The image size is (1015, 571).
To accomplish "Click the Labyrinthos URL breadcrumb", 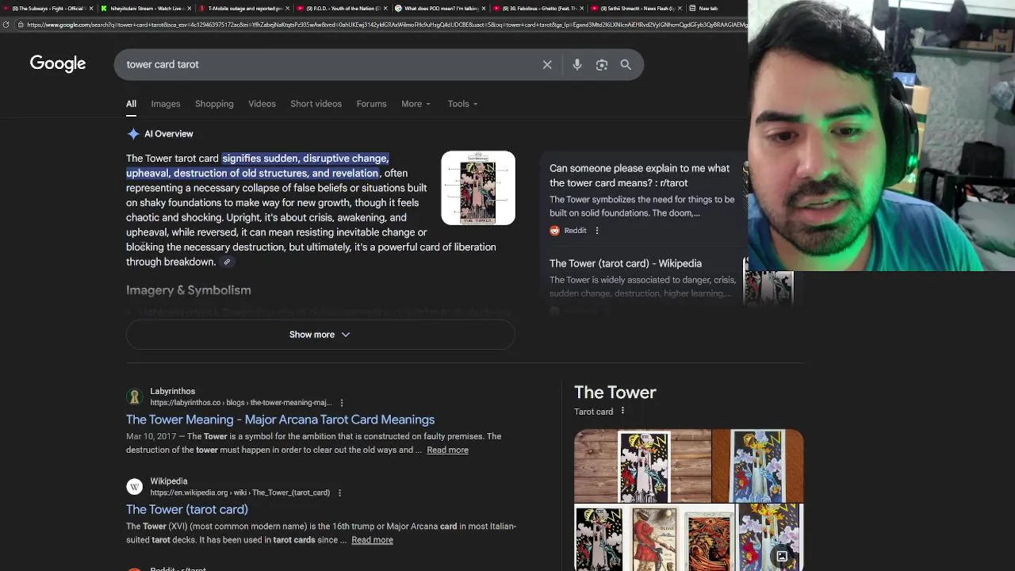I will (x=241, y=403).
